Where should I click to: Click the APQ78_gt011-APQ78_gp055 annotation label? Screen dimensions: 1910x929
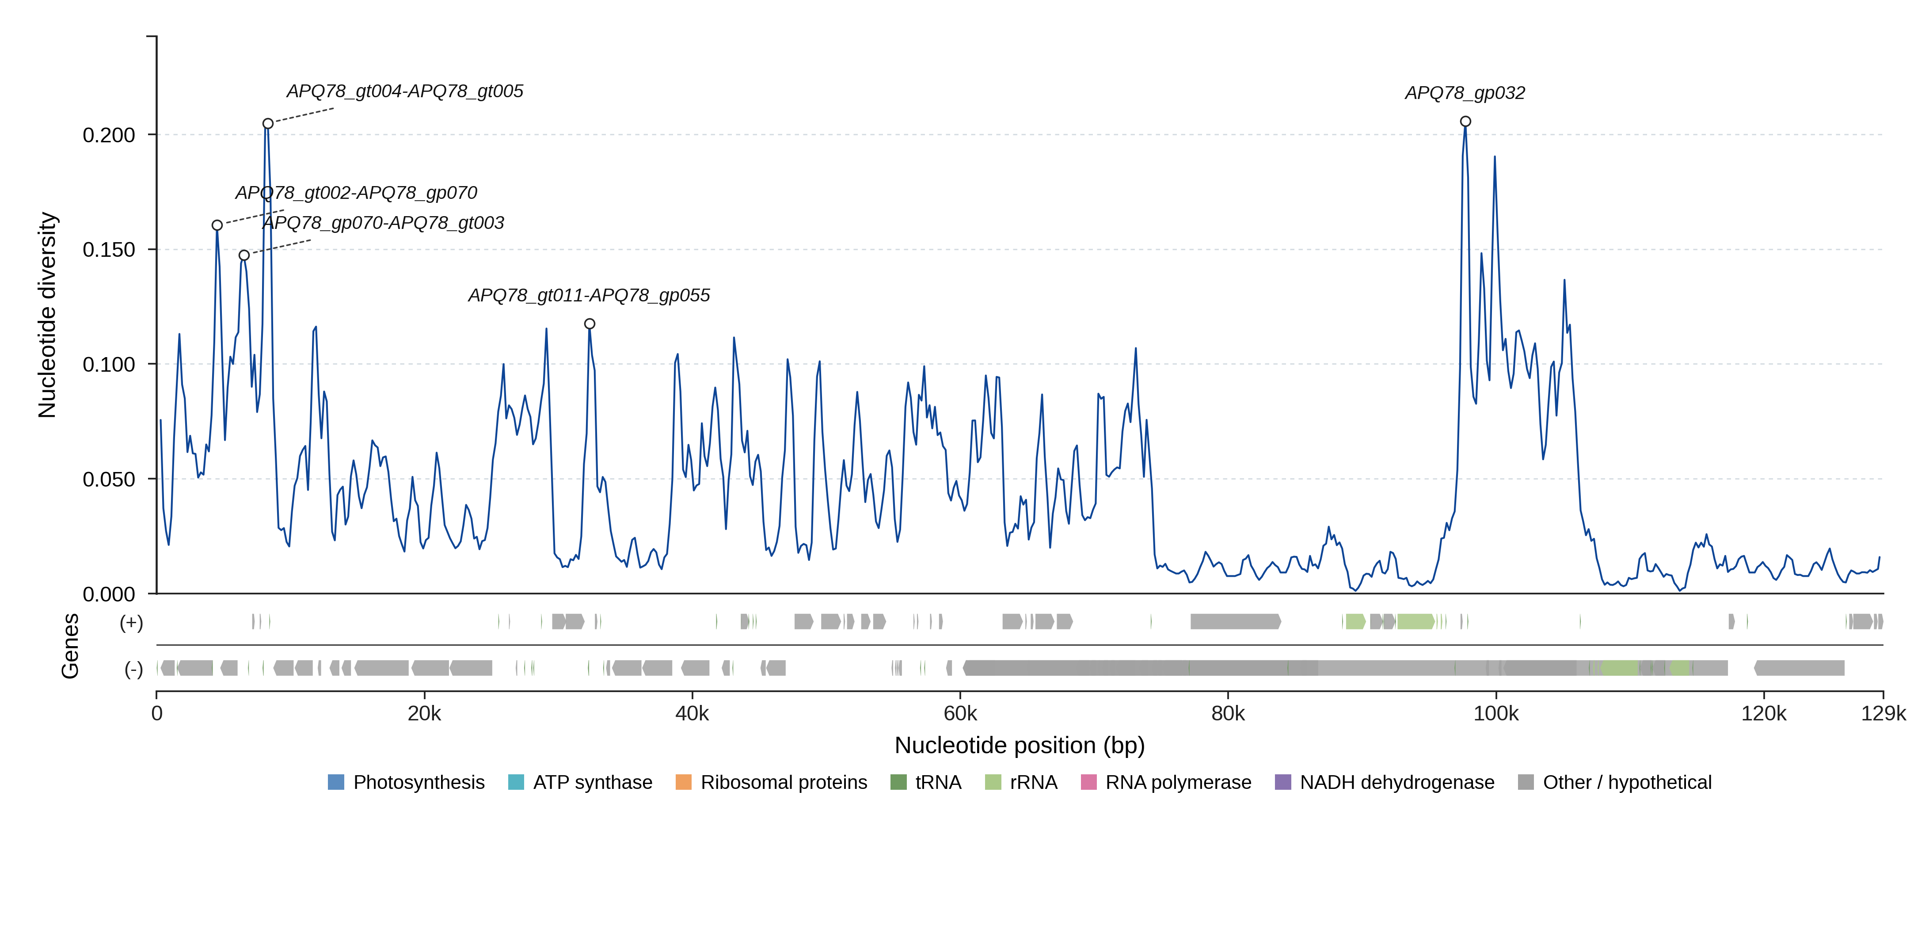point(590,295)
